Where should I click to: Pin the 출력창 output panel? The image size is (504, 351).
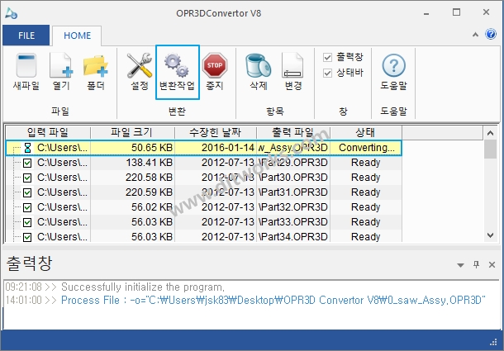[x=477, y=264]
